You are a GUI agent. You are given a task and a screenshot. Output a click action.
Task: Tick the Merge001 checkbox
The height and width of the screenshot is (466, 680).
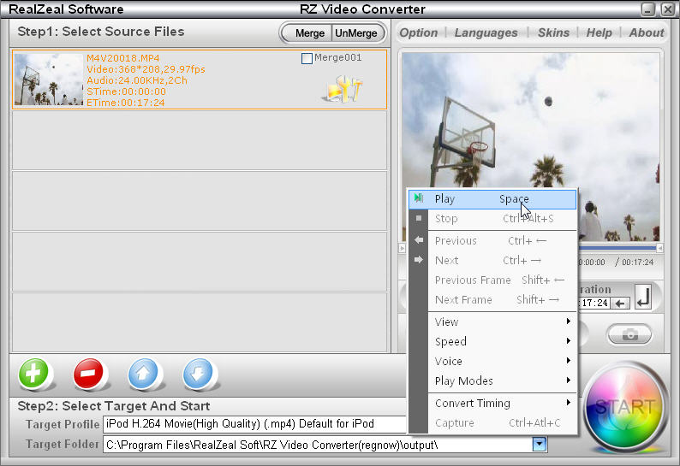point(307,59)
